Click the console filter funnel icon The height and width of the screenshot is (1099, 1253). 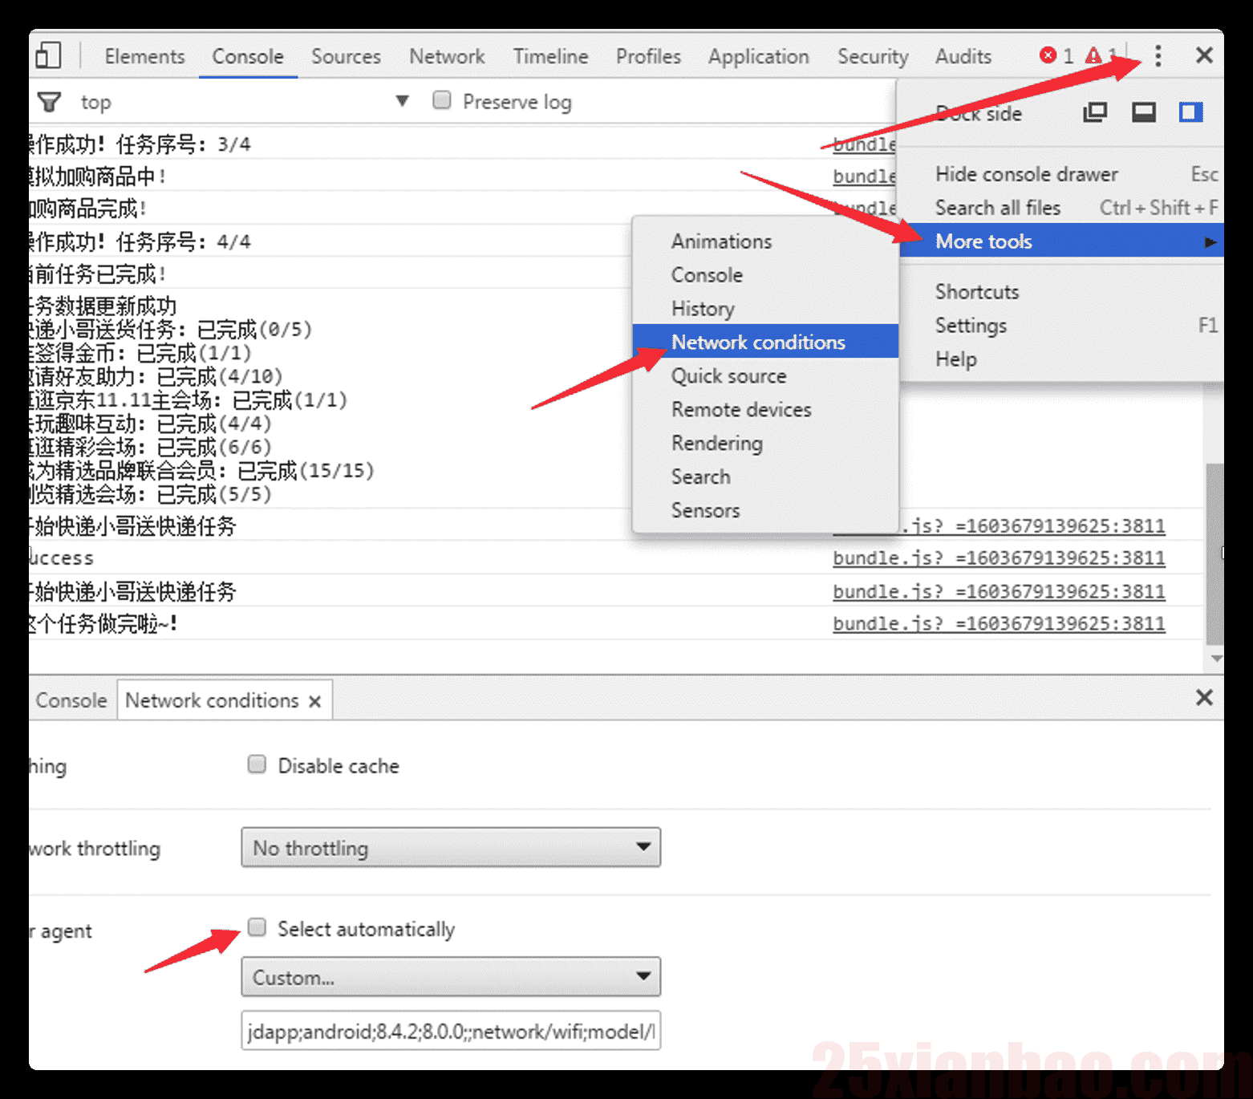(x=49, y=102)
